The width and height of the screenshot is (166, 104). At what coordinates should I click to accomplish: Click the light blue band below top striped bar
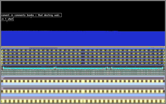point(83,84)
